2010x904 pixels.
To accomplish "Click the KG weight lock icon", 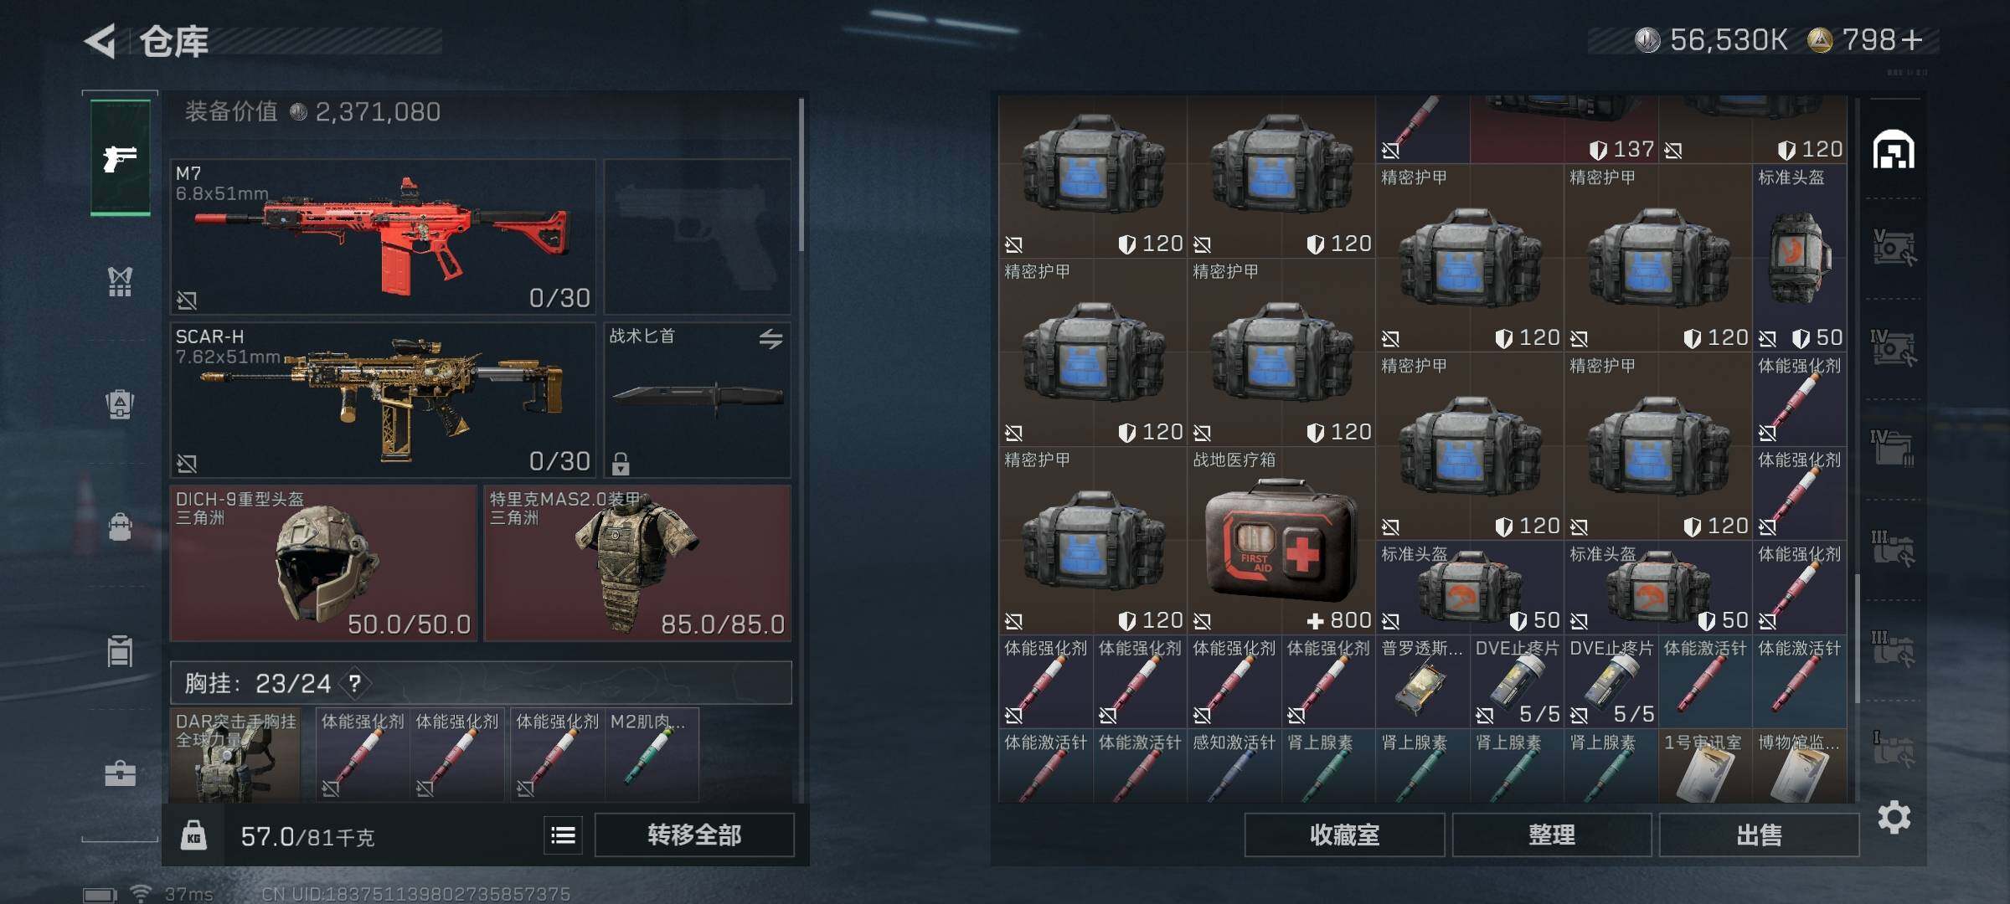I will 193,835.
